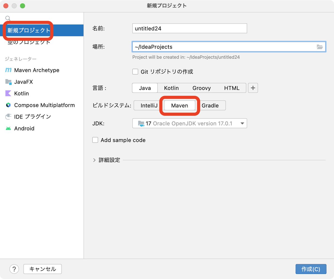Click the 名前 field containing untitled24
The image size is (334, 279).
point(190,28)
